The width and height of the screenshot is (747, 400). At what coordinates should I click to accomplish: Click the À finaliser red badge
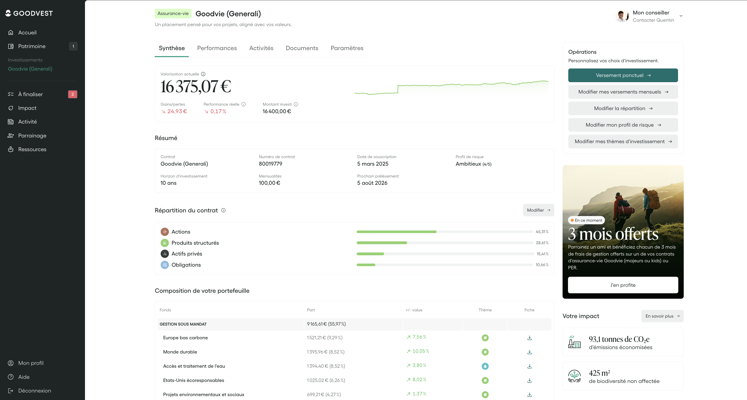pyautogui.click(x=73, y=94)
